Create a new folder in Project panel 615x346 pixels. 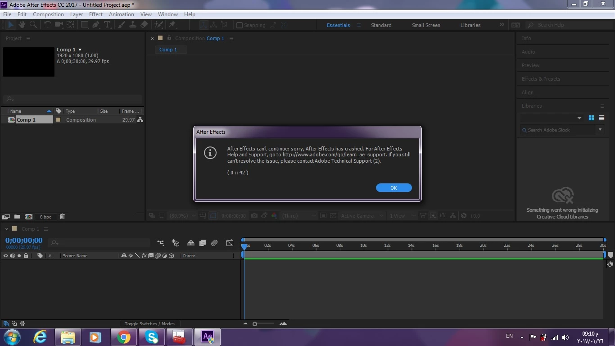tap(17, 217)
